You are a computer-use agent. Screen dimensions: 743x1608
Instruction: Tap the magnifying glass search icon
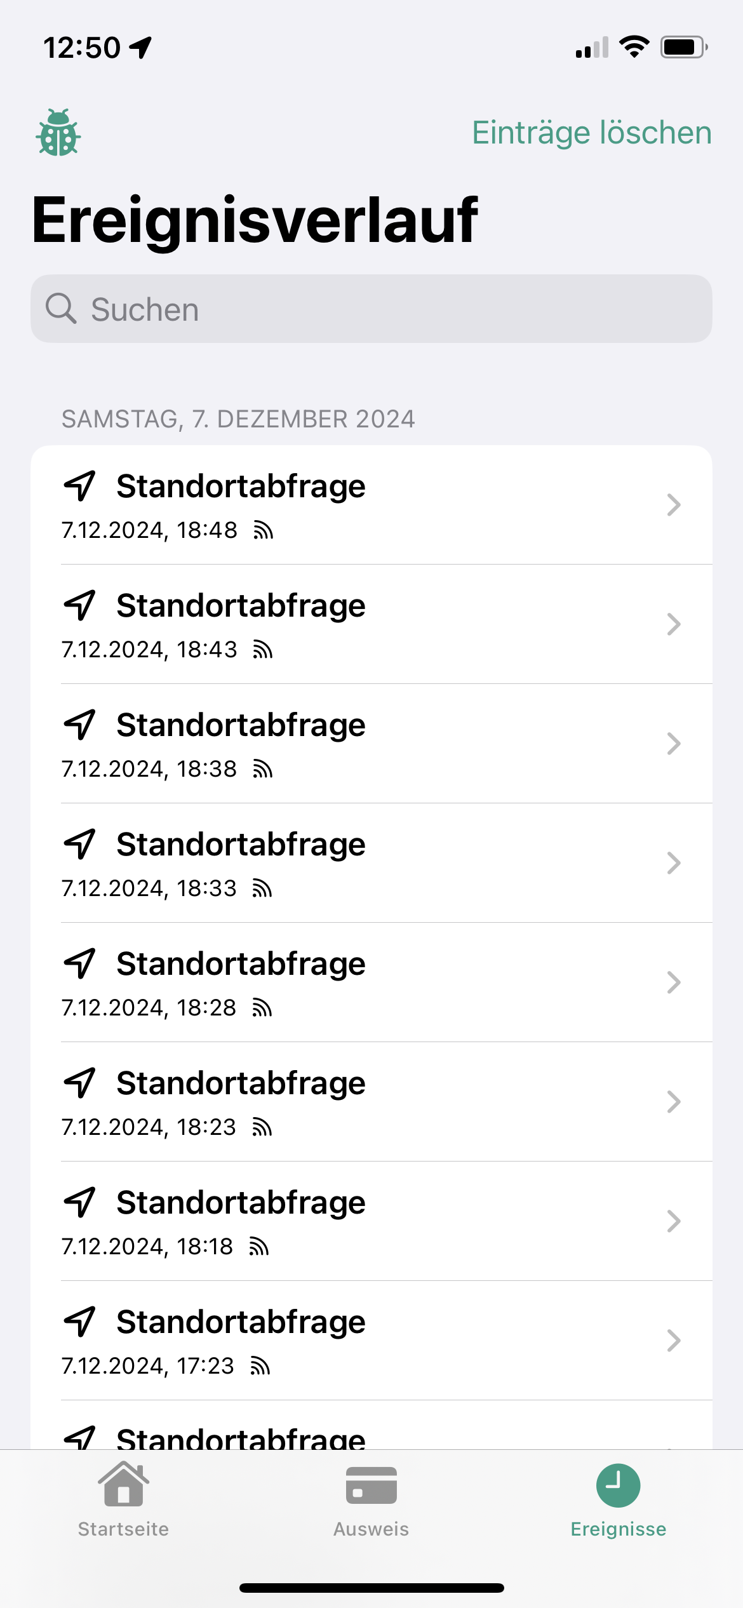coord(61,309)
